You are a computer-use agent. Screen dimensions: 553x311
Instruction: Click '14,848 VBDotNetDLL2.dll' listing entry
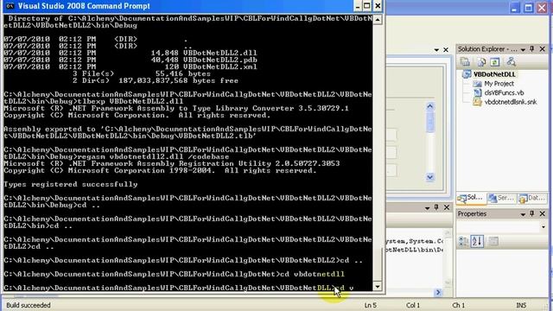point(204,53)
